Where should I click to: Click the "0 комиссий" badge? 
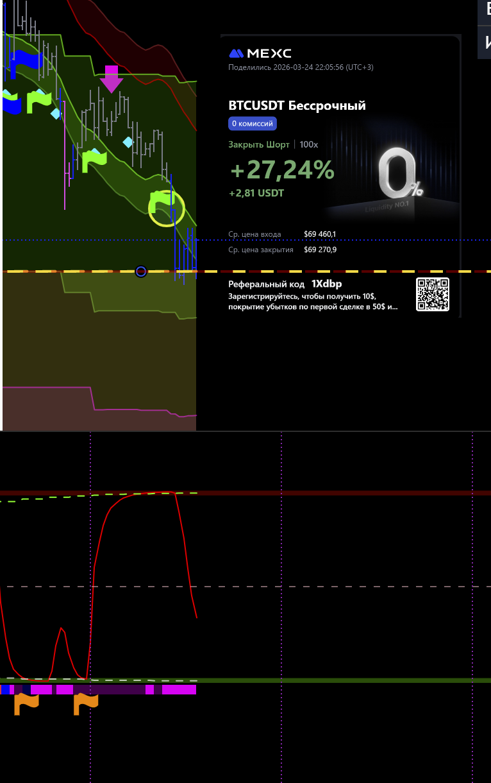click(253, 124)
